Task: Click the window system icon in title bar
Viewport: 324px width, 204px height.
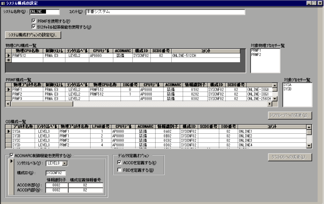Action: (4, 3)
